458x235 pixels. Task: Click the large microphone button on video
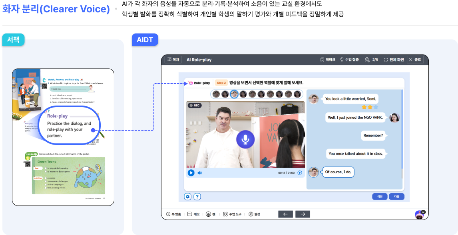(x=245, y=139)
